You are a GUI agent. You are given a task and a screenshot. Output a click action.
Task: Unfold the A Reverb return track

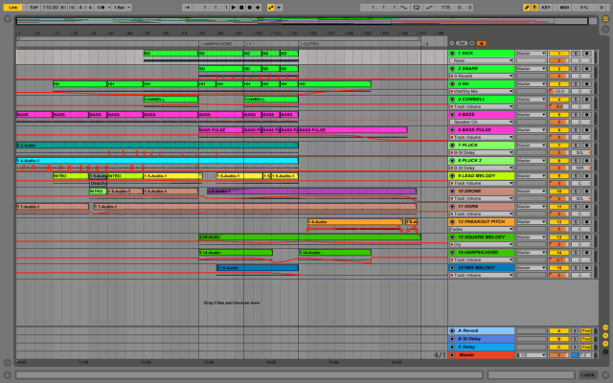pos(453,330)
